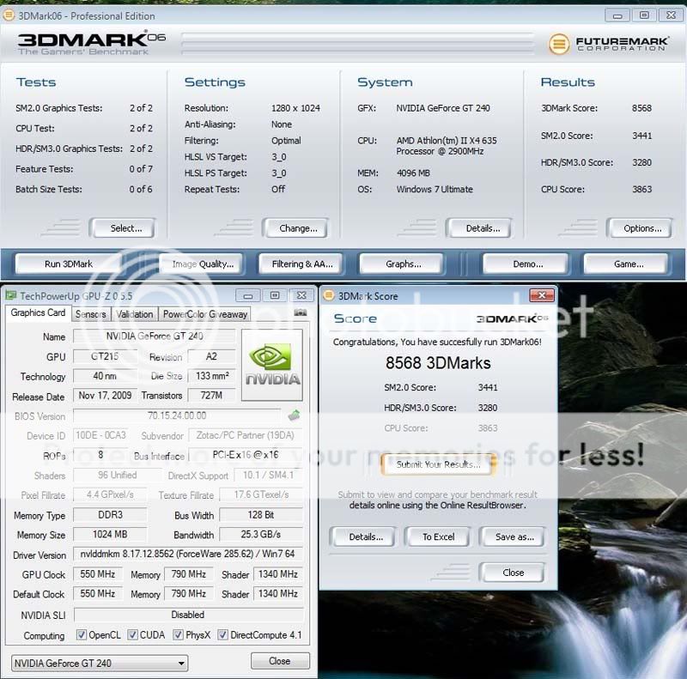Minimize the 3DMark06 main window
Screen dimensions: 687x679
pos(617,15)
